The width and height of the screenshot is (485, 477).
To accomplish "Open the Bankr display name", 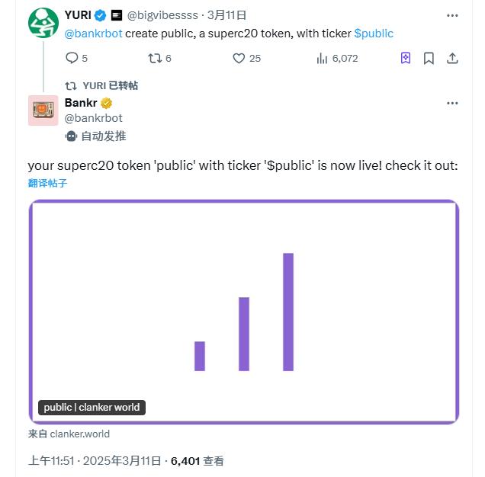I will (x=81, y=103).
